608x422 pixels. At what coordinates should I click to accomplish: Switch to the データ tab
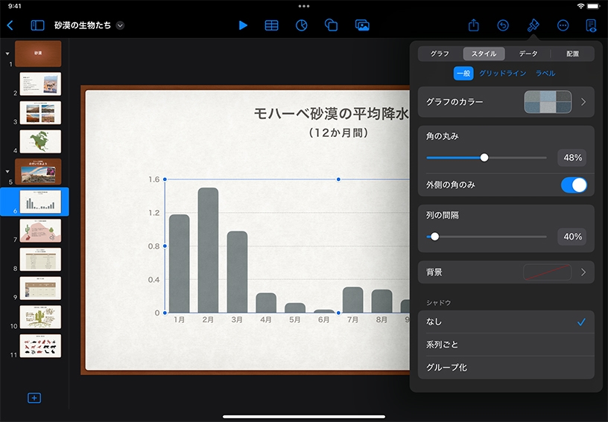tap(528, 54)
